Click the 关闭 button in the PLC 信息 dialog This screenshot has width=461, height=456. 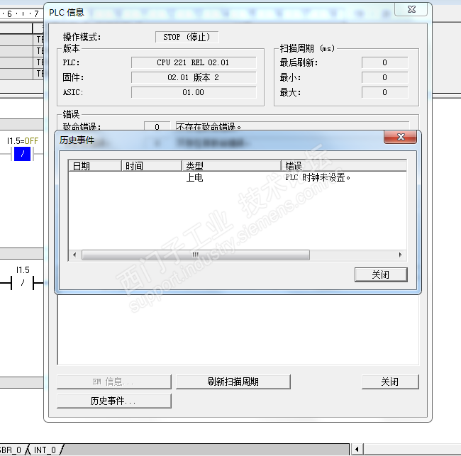click(390, 382)
